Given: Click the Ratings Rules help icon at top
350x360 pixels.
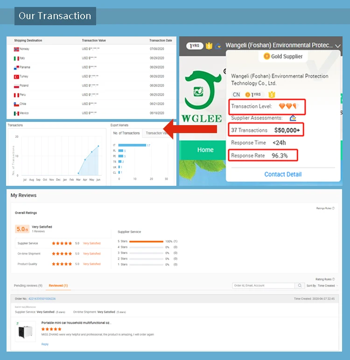Looking at the screenshot, I should [x=333, y=208].
